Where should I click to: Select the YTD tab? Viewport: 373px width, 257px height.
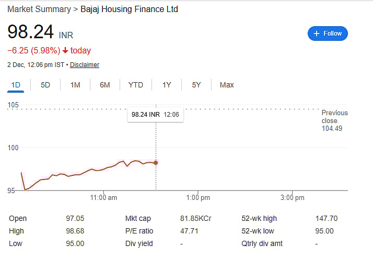[x=136, y=85]
